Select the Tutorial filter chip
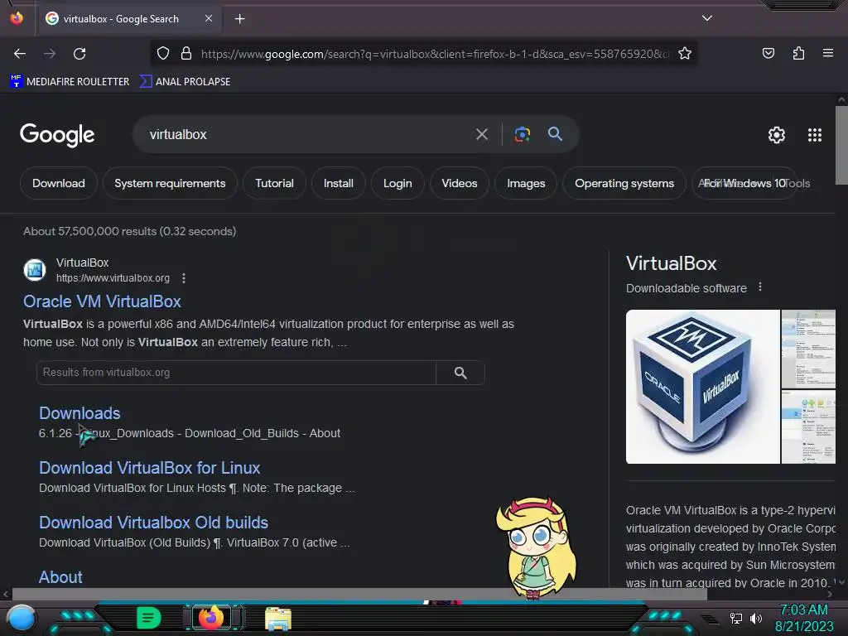Viewport: 848px width, 636px height. coord(274,183)
